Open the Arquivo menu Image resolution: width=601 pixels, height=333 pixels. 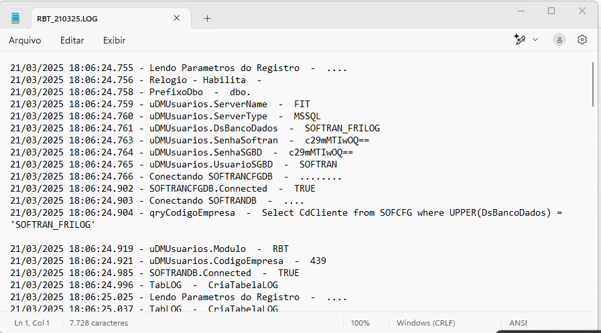[x=25, y=40]
